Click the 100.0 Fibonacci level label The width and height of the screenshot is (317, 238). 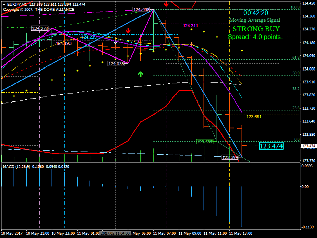pos(295,7)
